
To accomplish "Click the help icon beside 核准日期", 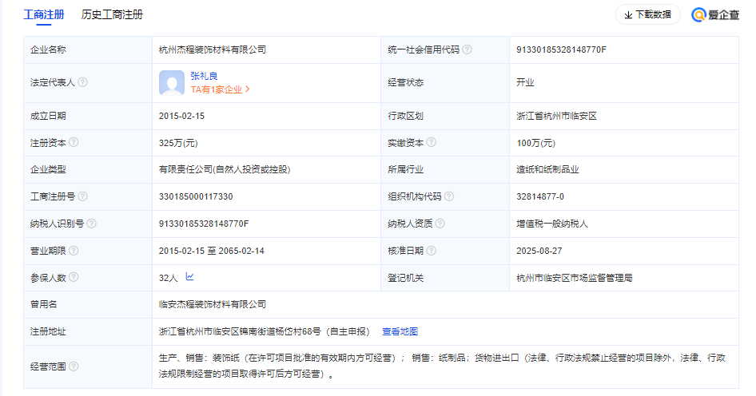I will coord(431,251).
